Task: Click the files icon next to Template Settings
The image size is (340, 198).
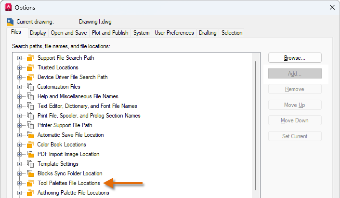Action: 30,164
